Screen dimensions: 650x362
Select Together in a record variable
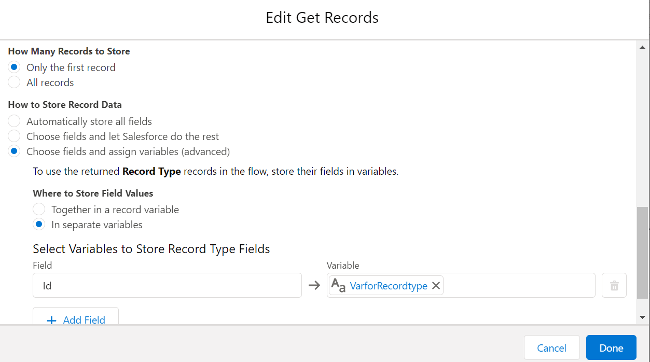coord(39,210)
